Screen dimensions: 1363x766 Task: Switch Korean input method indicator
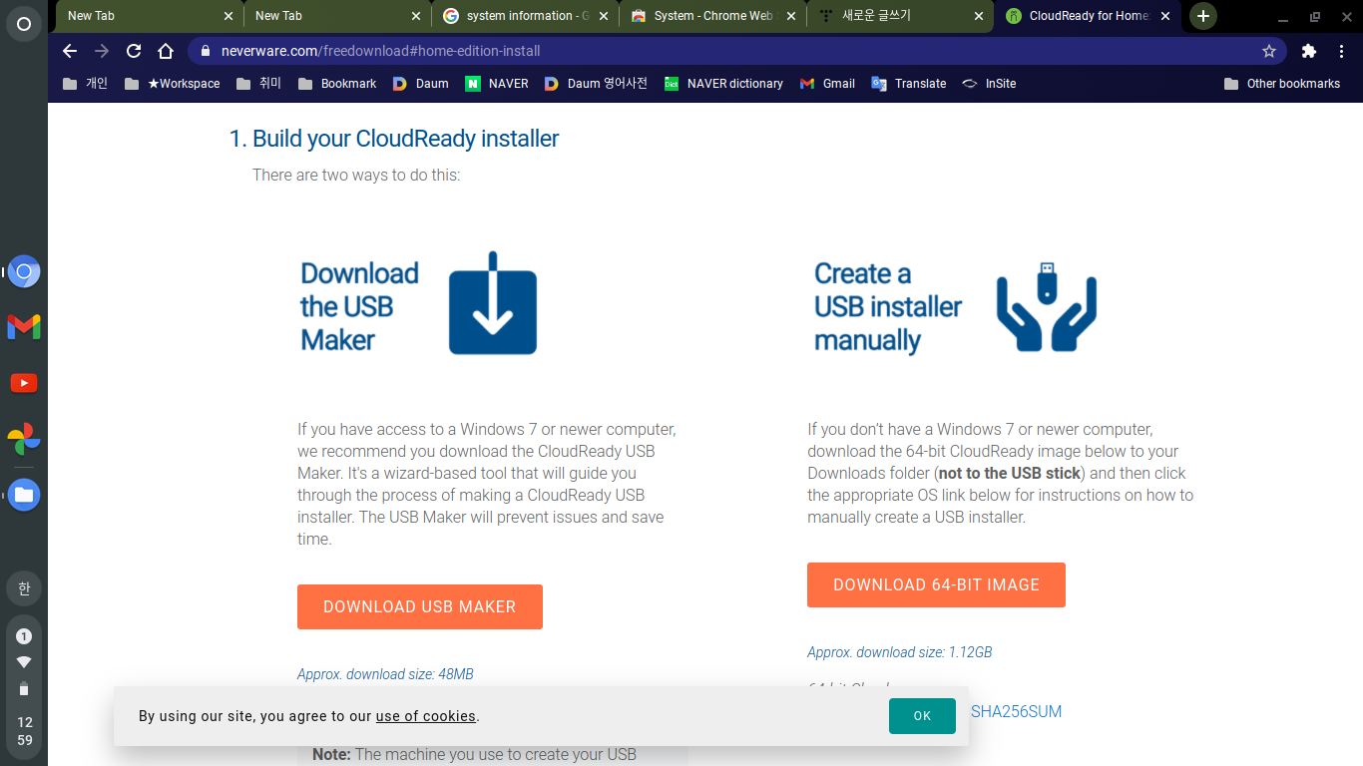point(24,588)
